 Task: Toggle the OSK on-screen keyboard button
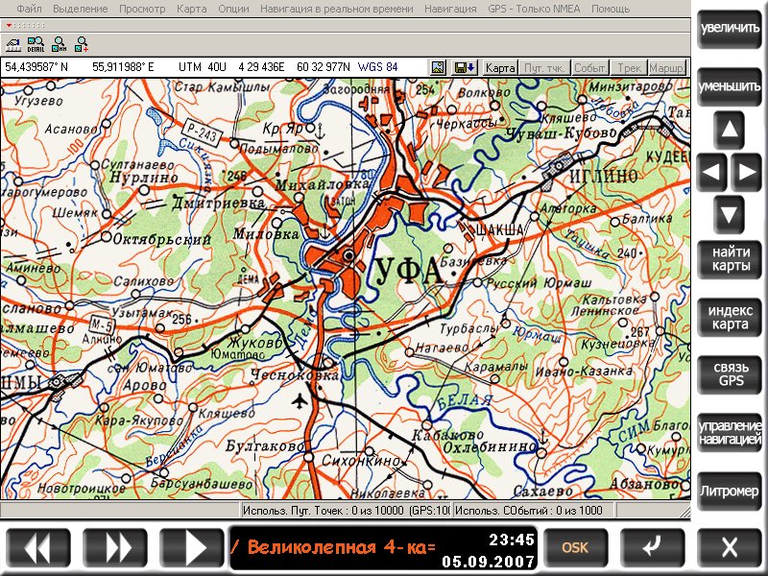pyautogui.click(x=575, y=547)
